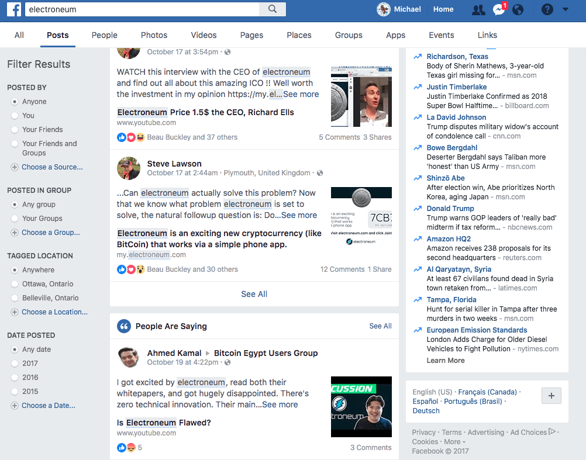Click the Facebook logo icon

[14, 9]
